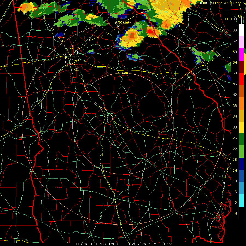The height and width of the screenshot is (246, 246).
Task: Click the '34' legend value
Action: pyautogui.click(x=235, y=116)
